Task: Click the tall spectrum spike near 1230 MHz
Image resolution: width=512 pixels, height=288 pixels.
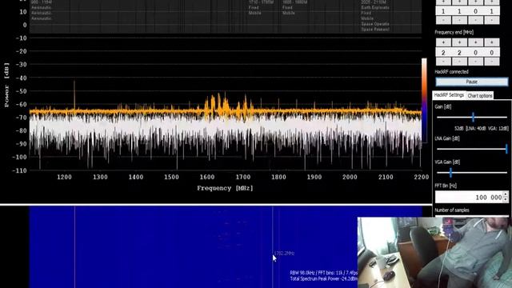Action: [x=74, y=94]
